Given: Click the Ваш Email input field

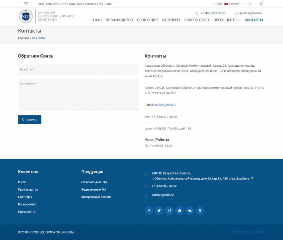Looking at the screenshot, I should point(78,70).
